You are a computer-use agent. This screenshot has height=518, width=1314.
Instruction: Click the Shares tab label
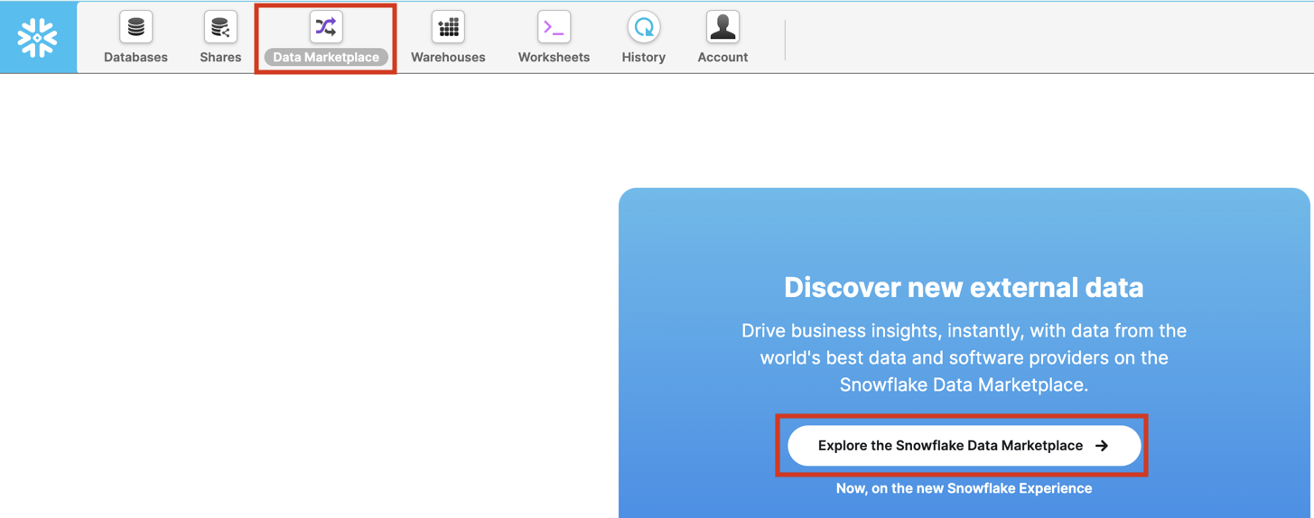tap(220, 57)
